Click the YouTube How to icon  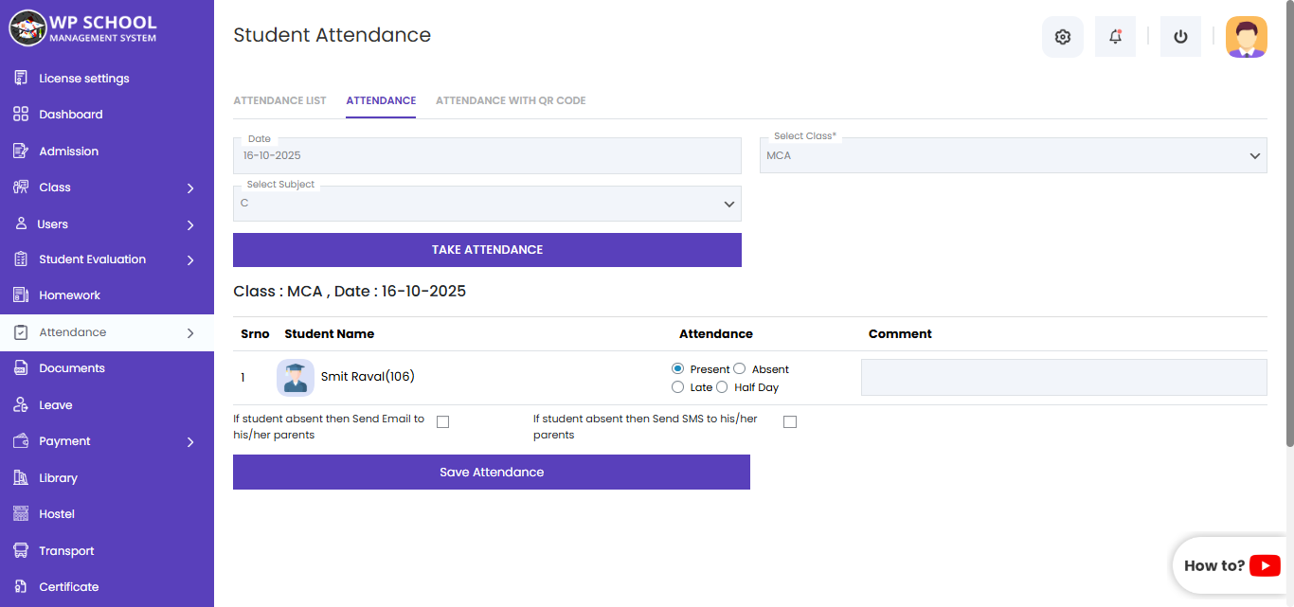point(1265,565)
